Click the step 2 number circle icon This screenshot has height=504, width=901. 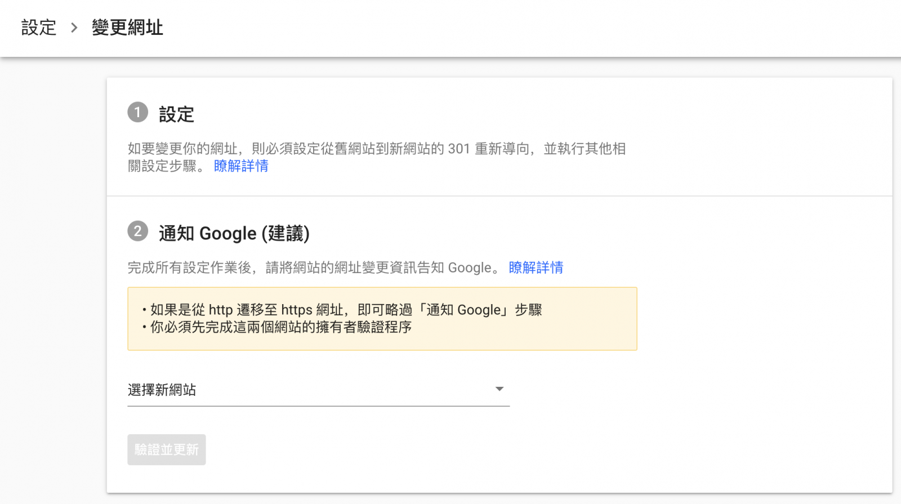(x=137, y=231)
